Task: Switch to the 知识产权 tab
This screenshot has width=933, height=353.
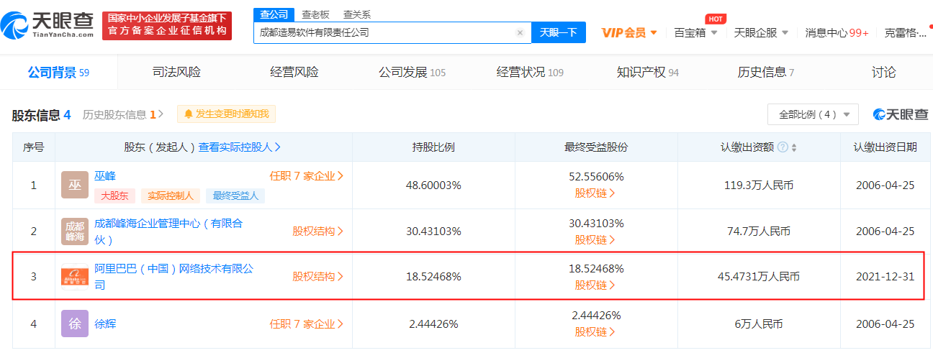Action: pyautogui.click(x=648, y=72)
